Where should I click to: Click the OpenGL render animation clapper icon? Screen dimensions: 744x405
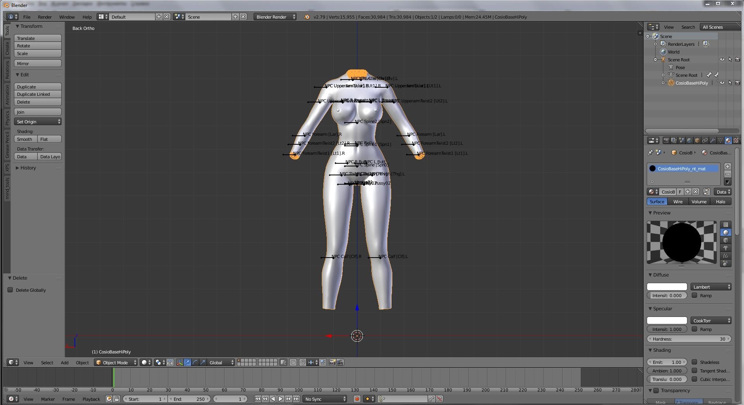click(x=340, y=362)
